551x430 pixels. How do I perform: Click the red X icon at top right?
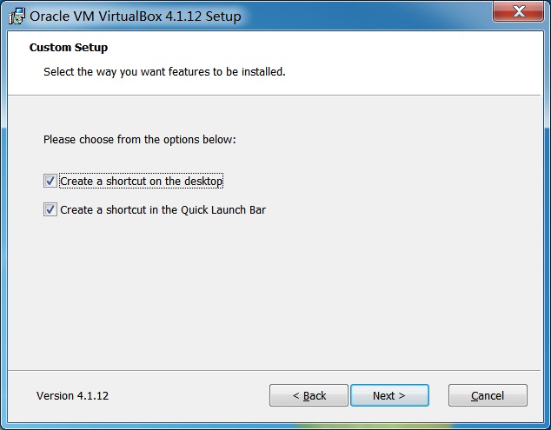coord(519,11)
